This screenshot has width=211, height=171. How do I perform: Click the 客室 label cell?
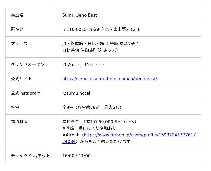tap(15, 108)
